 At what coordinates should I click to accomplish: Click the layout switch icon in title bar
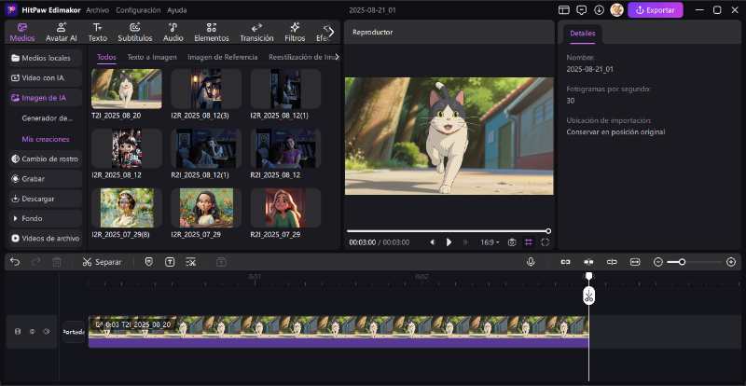[x=564, y=10]
